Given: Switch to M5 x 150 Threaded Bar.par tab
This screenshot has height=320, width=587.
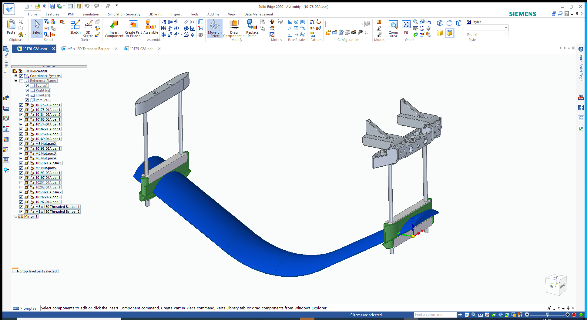Looking at the screenshot, I should (x=88, y=49).
